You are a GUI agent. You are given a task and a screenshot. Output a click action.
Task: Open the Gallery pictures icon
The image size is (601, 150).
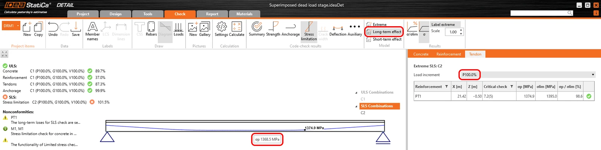click(x=205, y=29)
